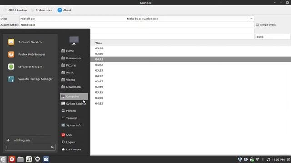Open the file manager folder in taskbar
Image resolution: width=291 pixels, height=163 pixels.
[x=20, y=159]
